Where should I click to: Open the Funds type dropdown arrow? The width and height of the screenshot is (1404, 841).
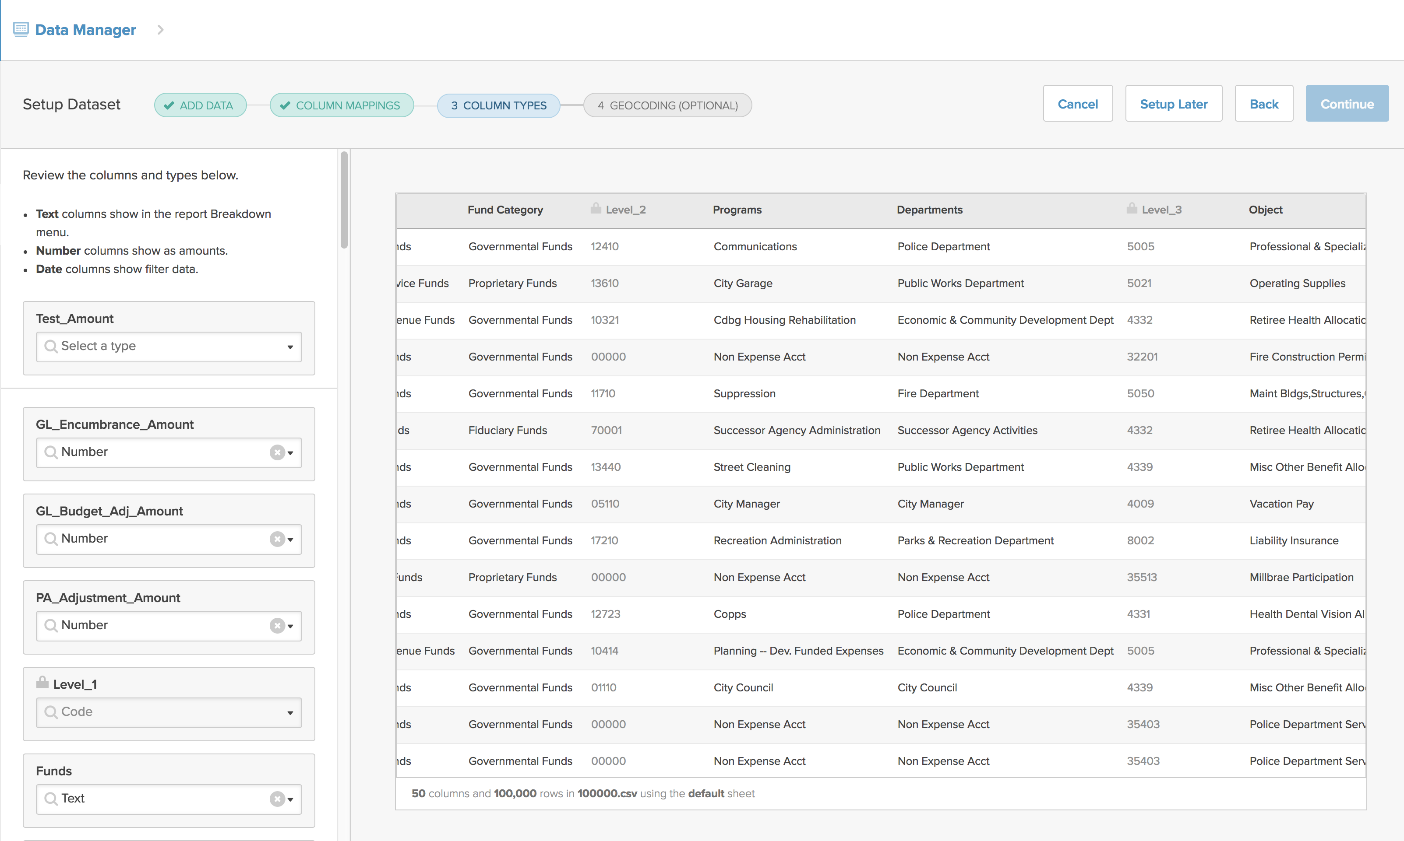point(290,799)
